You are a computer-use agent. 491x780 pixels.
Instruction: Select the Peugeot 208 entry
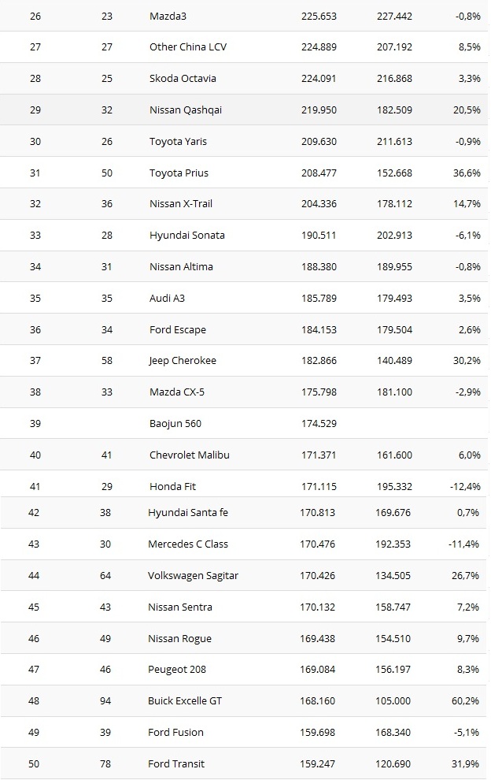[175, 669]
